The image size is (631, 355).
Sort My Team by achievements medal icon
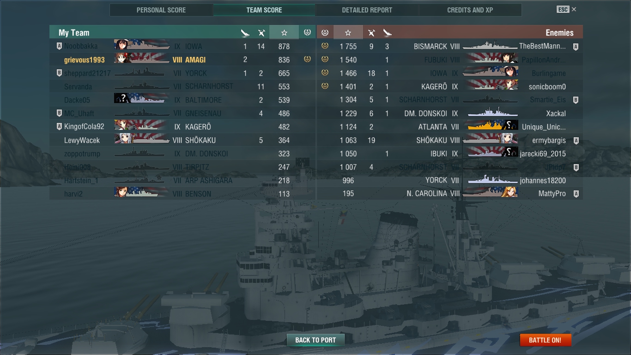(x=307, y=32)
